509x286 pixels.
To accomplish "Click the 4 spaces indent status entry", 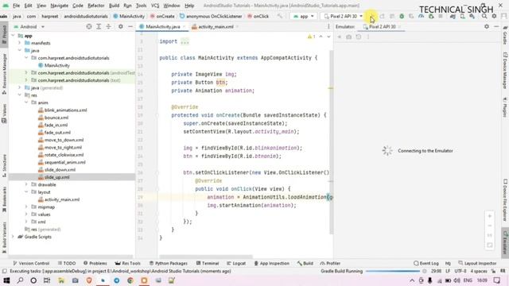I will [479, 271].
